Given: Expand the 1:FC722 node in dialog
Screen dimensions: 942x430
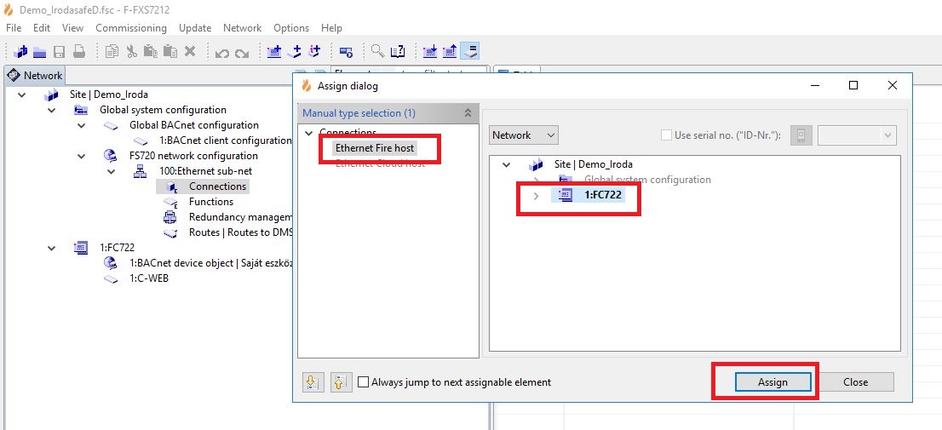Looking at the screenshot, I should click(536, 196).
